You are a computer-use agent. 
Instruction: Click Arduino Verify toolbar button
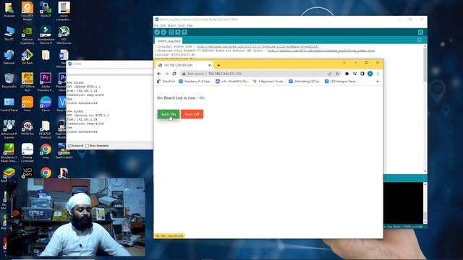point(157,32)
